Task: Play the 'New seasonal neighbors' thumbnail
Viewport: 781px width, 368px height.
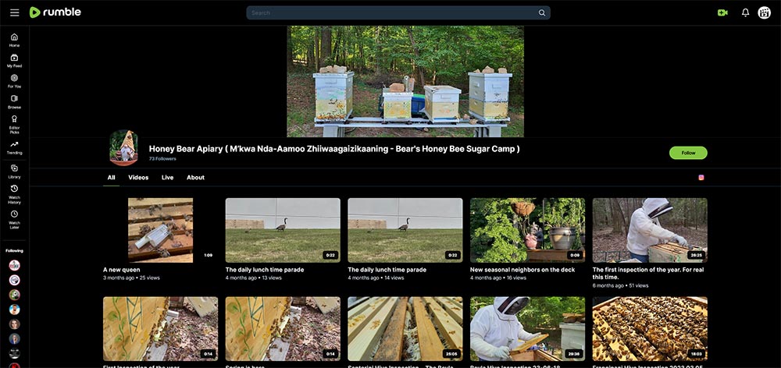Action: pyautogui.click(x=527, y=230)
